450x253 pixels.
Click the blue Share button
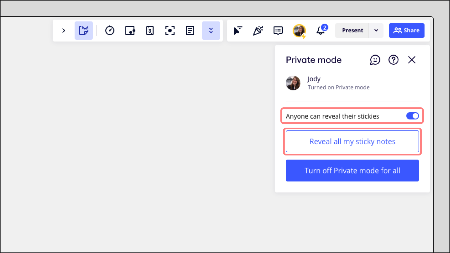click(x=406, y=30)
